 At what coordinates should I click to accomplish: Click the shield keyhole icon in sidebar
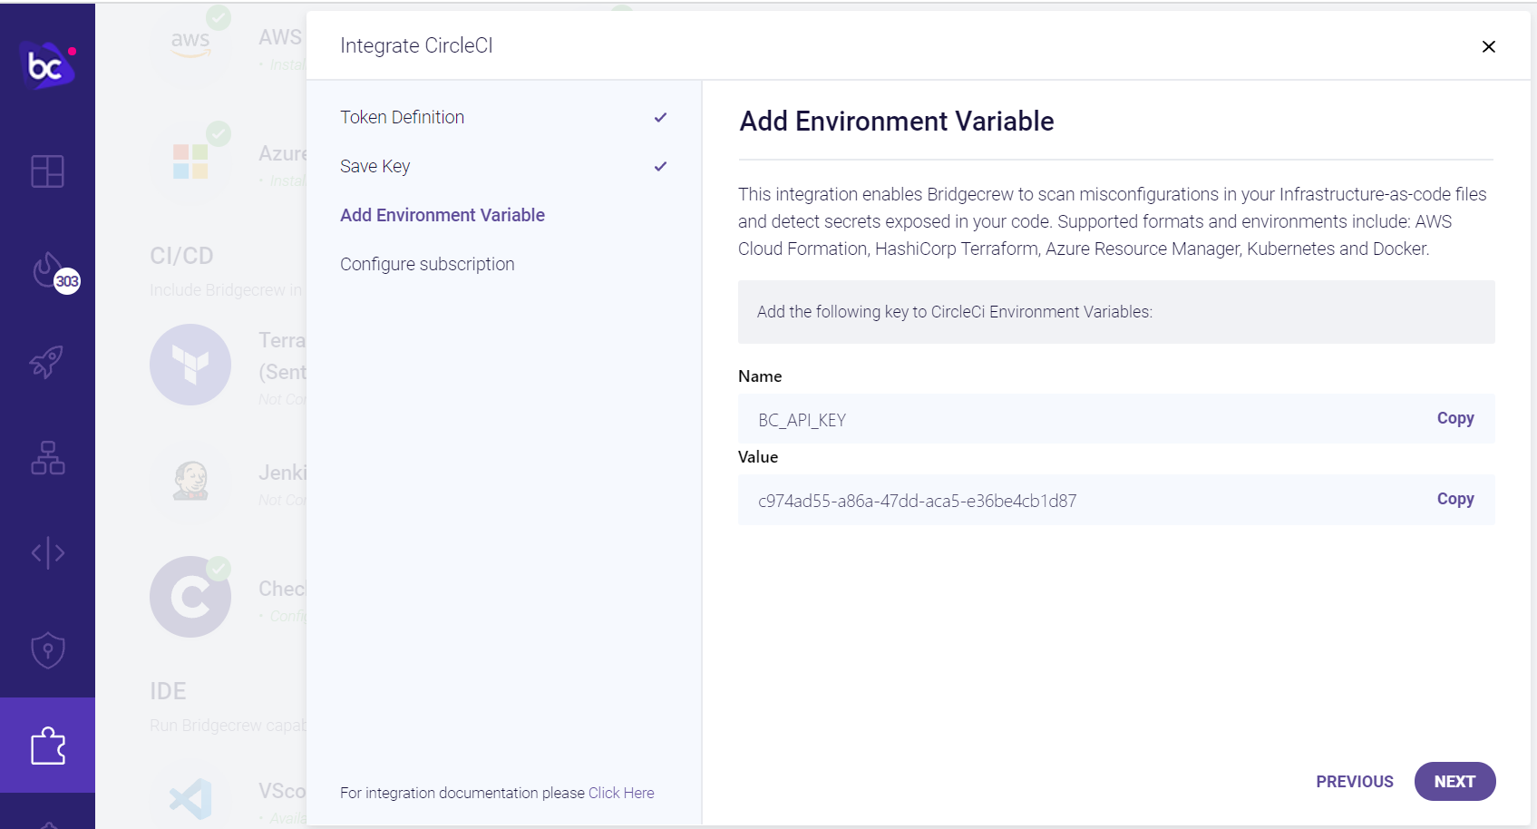(47, 649)
